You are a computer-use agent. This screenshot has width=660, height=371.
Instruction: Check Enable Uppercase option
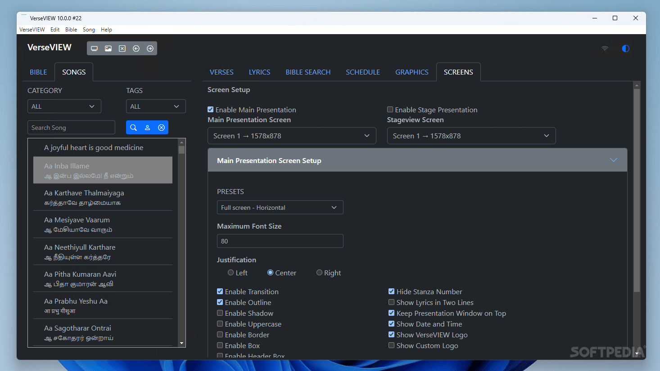pyautogui.click(x=220, y=324)
